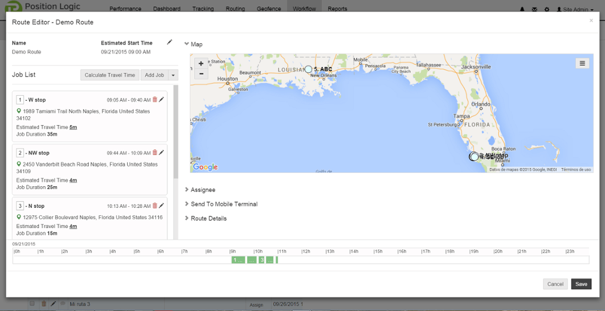Open the Geofence menu

coord(269,9)
